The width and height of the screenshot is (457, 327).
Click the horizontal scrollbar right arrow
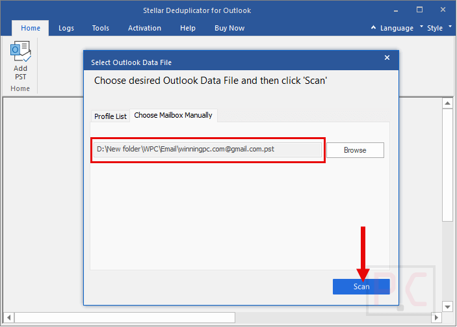coord(436,317)
